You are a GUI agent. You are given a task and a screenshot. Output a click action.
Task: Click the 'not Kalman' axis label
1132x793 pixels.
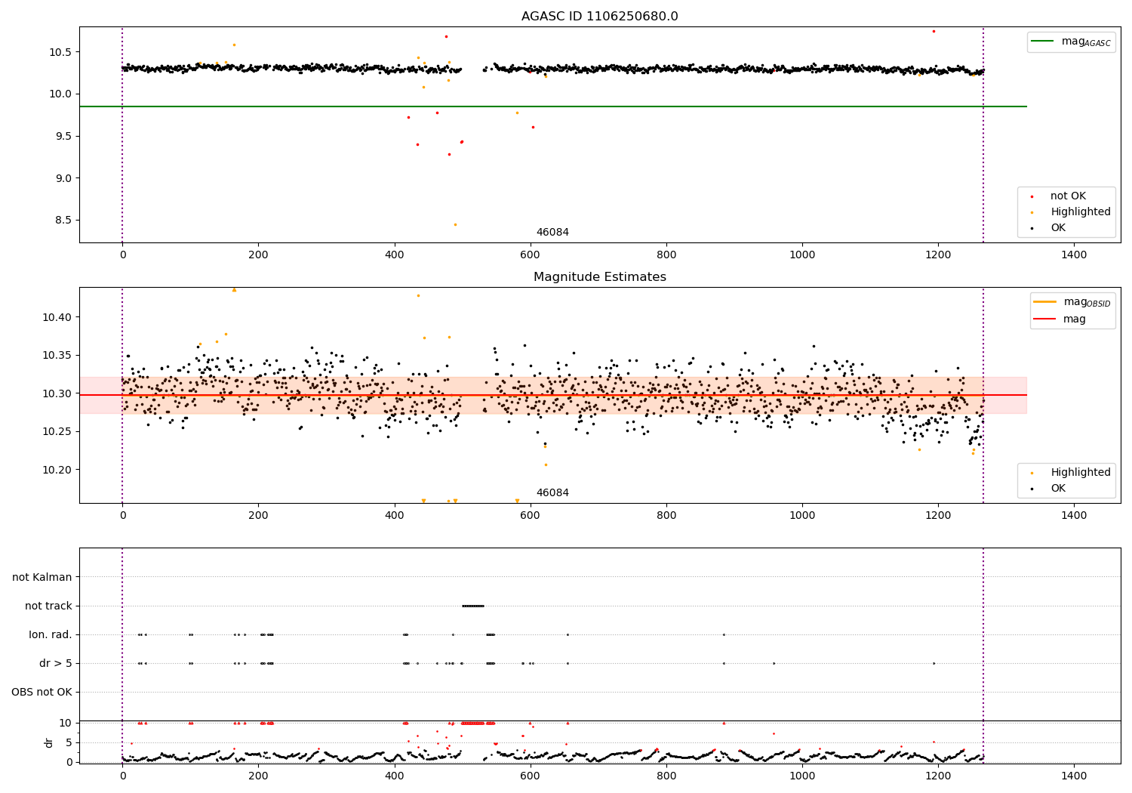click(42, 577)
